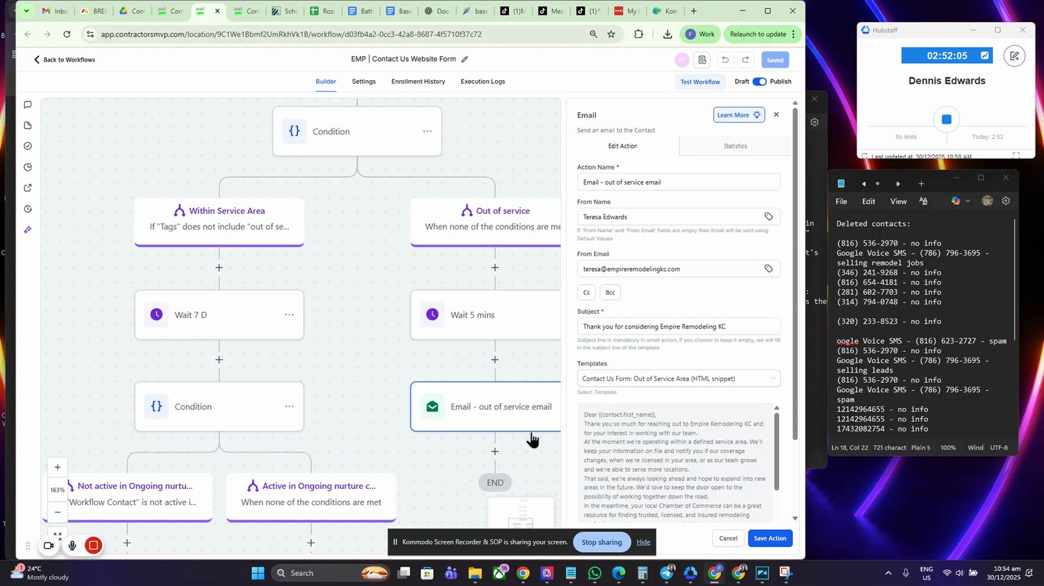Open the notes icon beside undo
This screenshot has width=1044, height=586.
[702, 59]
